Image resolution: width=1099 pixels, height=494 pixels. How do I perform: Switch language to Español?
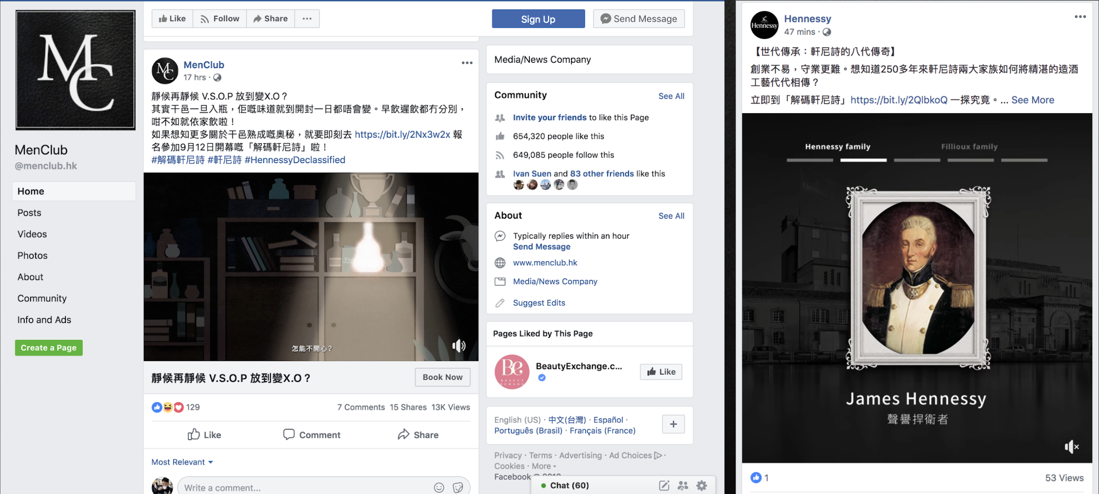608,420
